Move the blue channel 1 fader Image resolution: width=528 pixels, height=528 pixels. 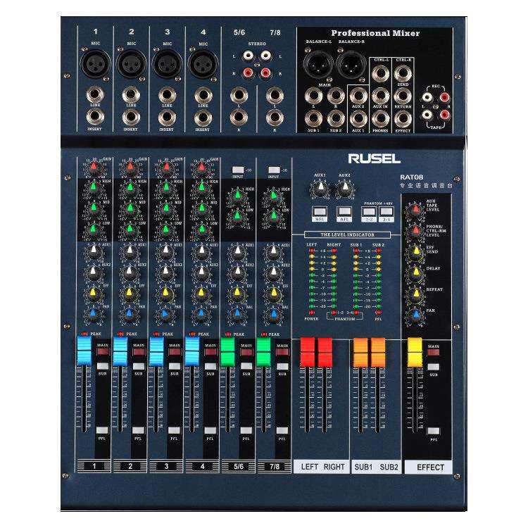pos(84,351)
